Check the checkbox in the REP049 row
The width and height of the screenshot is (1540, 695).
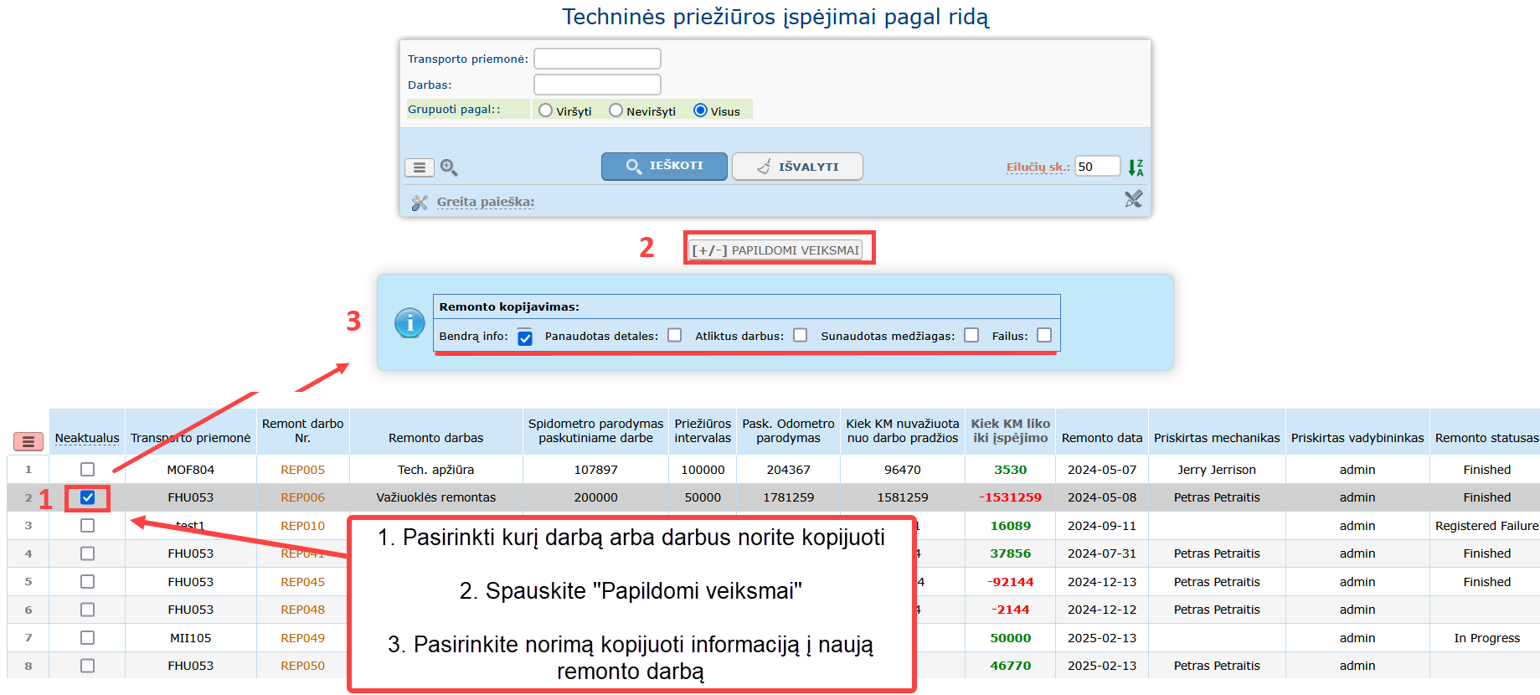(x=87, y=638)
